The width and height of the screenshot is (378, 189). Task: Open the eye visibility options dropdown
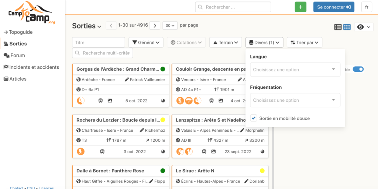[x=364, y=27]
